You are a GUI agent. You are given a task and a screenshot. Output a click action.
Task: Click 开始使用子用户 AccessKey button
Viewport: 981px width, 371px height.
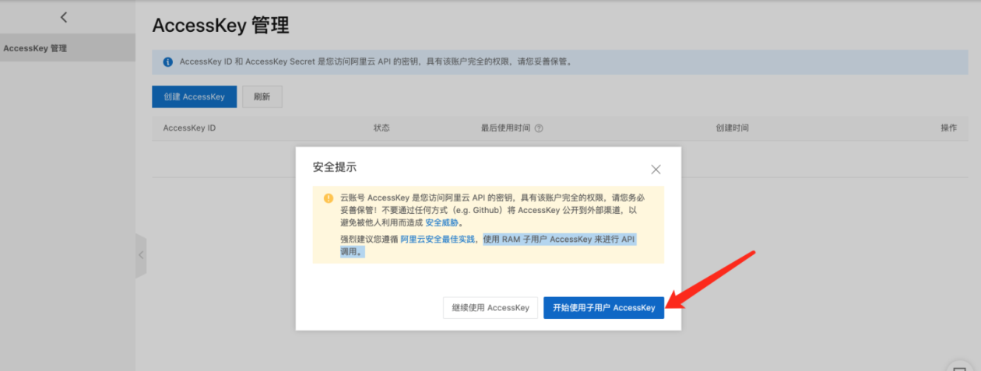[x=603, y=308]
